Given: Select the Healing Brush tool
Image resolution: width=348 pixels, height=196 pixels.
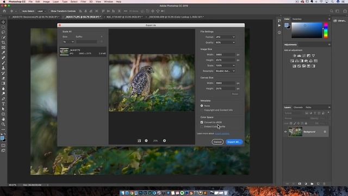Looking at the screenshot, I should point(3,58).
